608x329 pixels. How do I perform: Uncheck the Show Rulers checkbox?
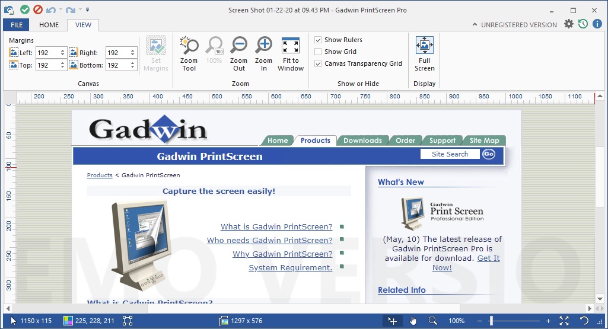point(318,40)
